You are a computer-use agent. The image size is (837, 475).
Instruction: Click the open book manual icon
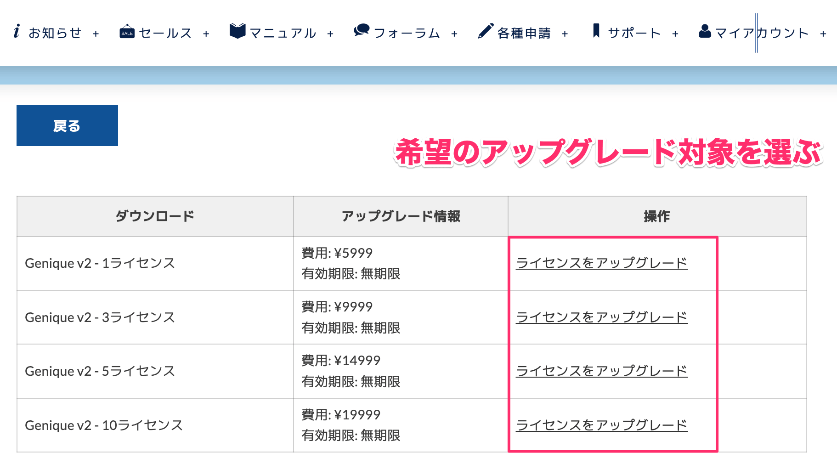pos(238,31)
